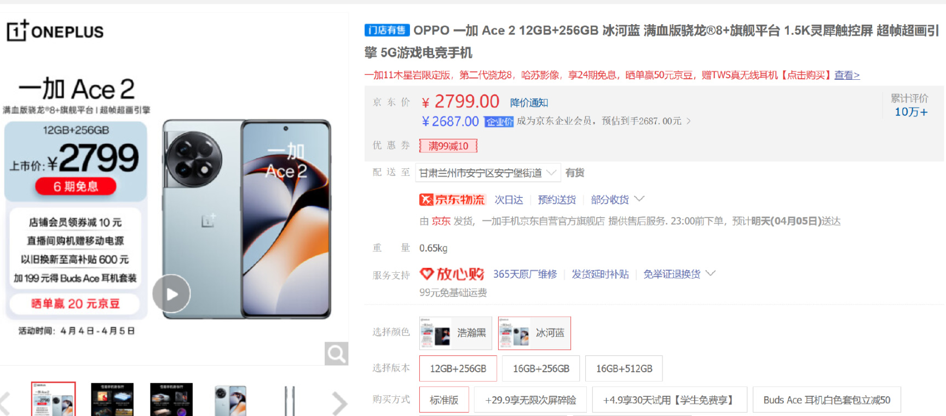Screen dimensions: 946x416
Task: Click the magnifier zoom icon on product image
Action: point(336,354)
